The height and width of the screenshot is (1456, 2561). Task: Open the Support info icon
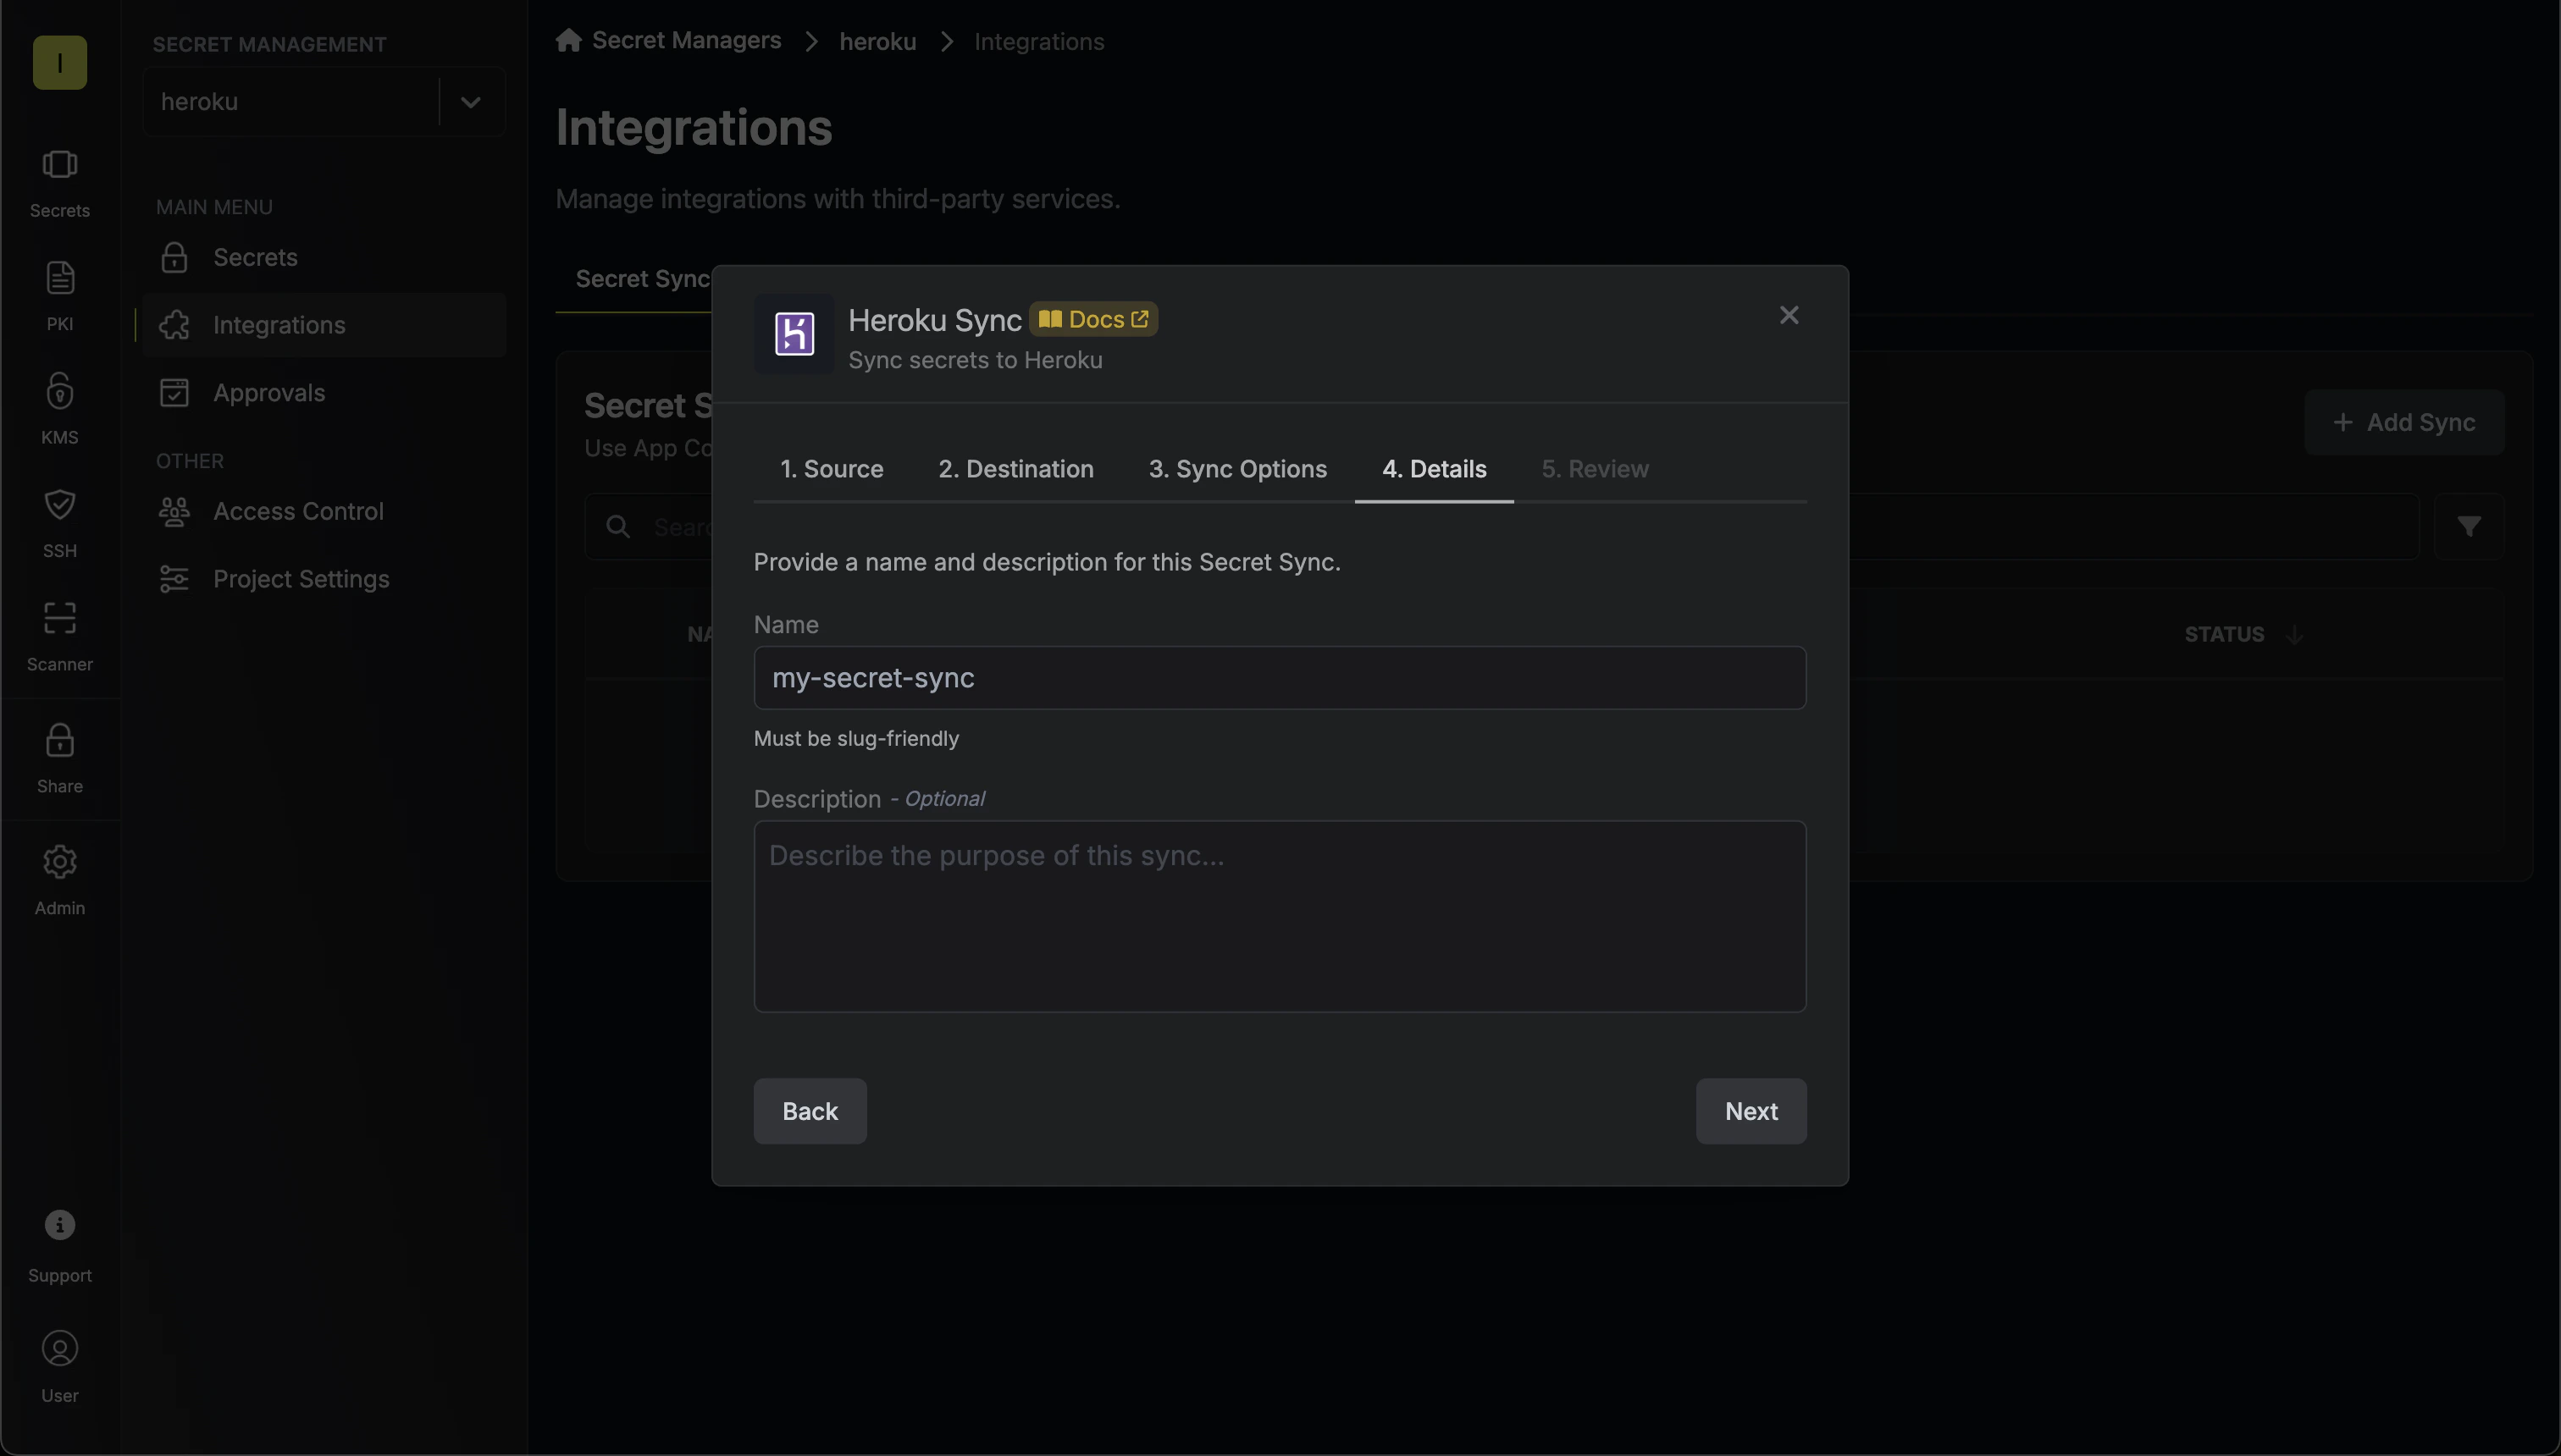click(60, 1225)
